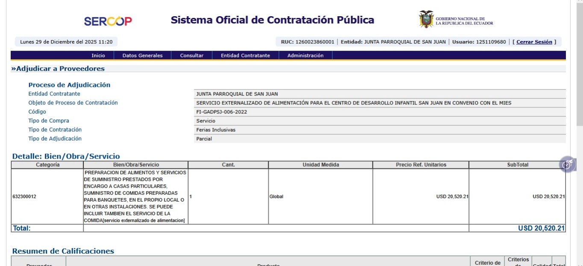Click the Tipo de Adjudicación Parcial field

pos(204,139)
